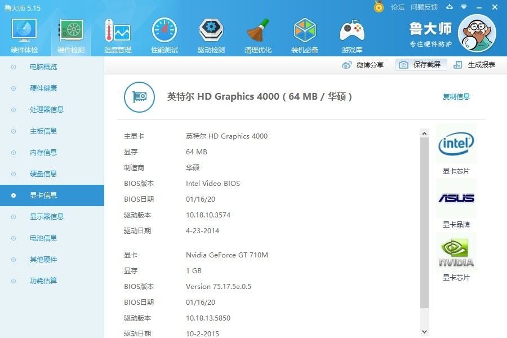
Task: Select 内存信息 in sidebar
Action: coord(52,152)
